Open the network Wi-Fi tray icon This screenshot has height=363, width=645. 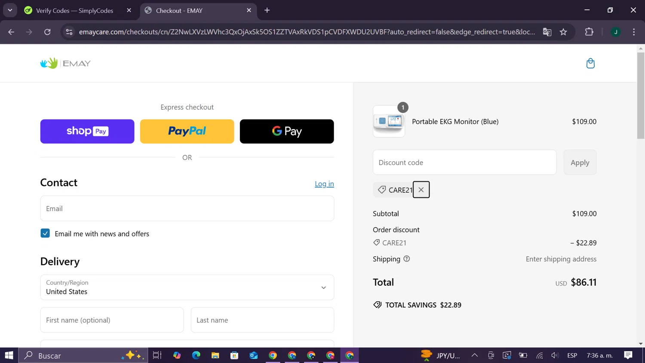pos(540,355)
